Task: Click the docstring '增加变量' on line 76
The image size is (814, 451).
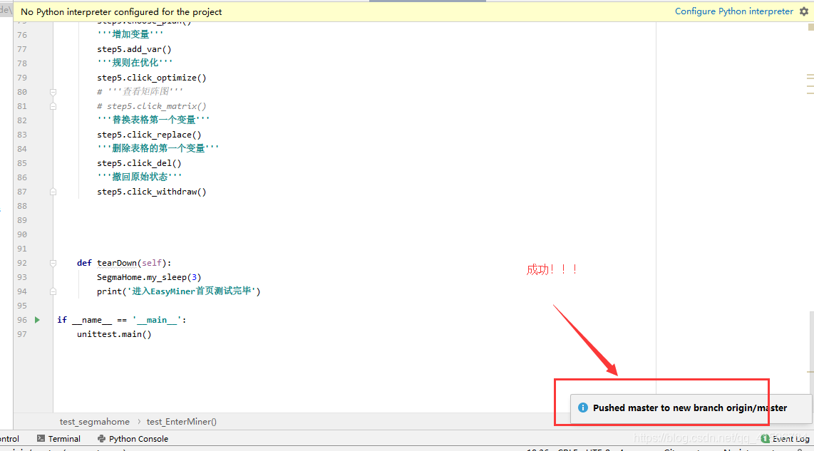Action: click(130, 34)
